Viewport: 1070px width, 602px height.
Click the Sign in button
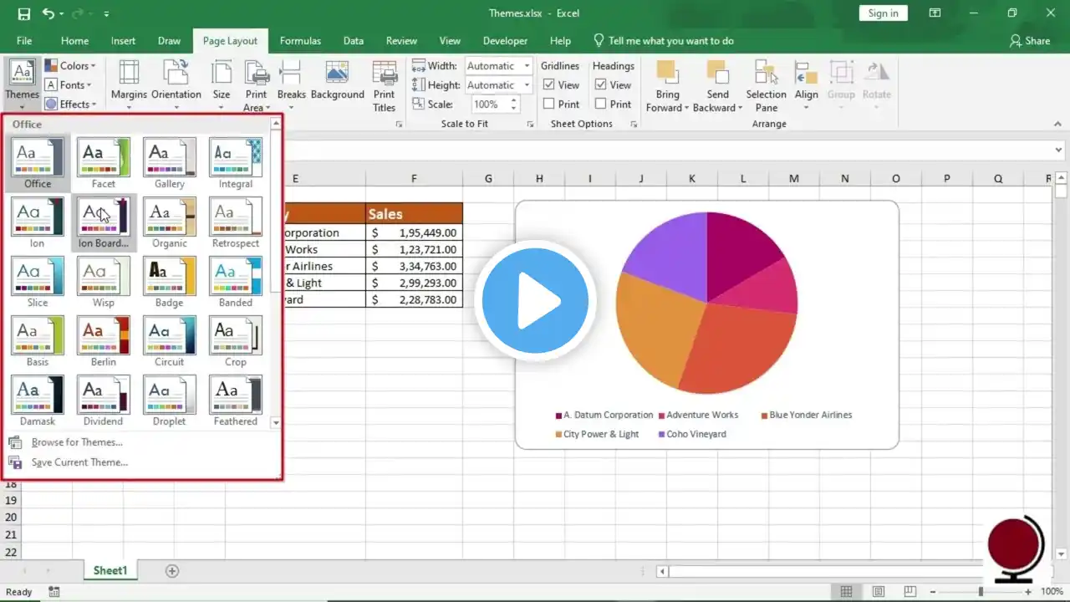(x=883, y=13)
